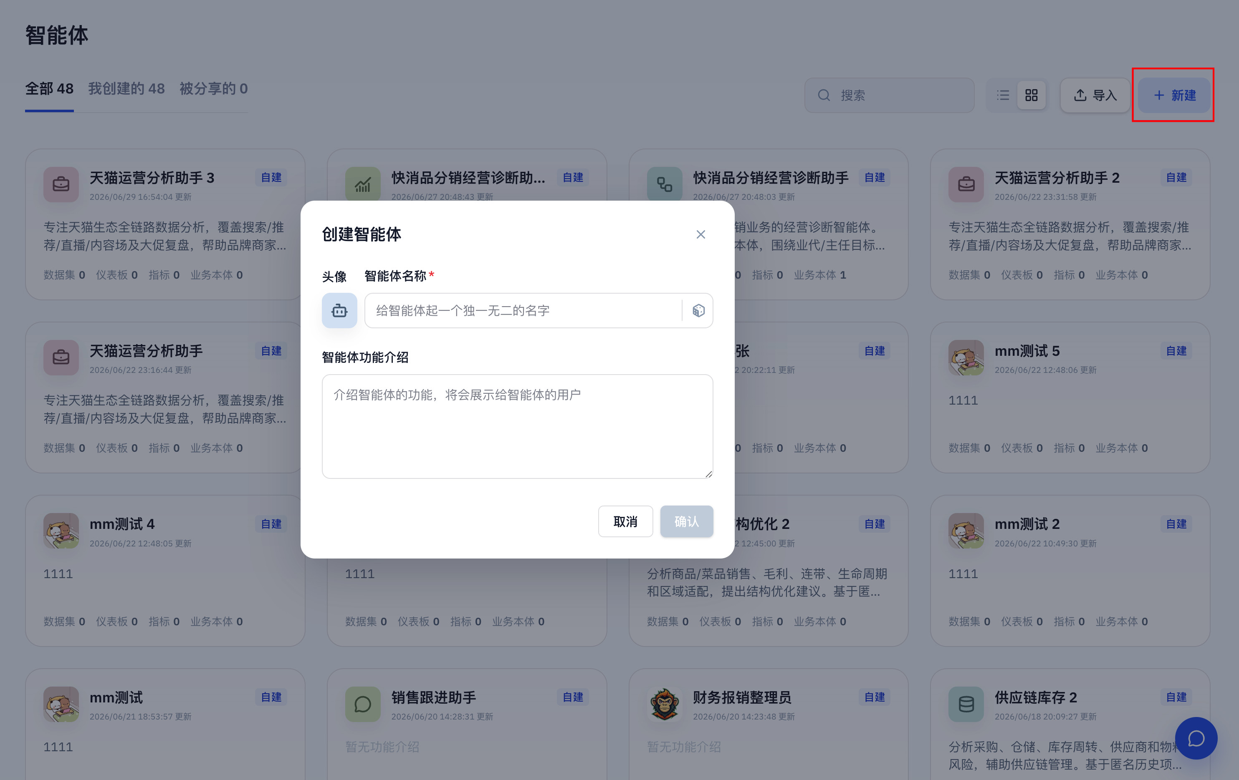1239x780 pixels.
Task: Click 暂无功能介绍 under 销售跟进助手
Action: pos(382,747)
